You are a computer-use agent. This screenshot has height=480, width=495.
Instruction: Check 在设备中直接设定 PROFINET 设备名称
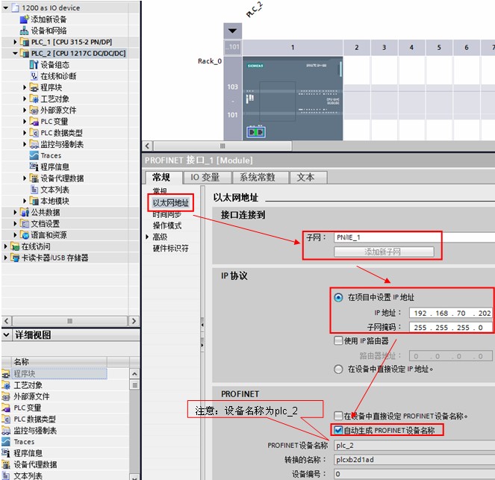[338, 416]
